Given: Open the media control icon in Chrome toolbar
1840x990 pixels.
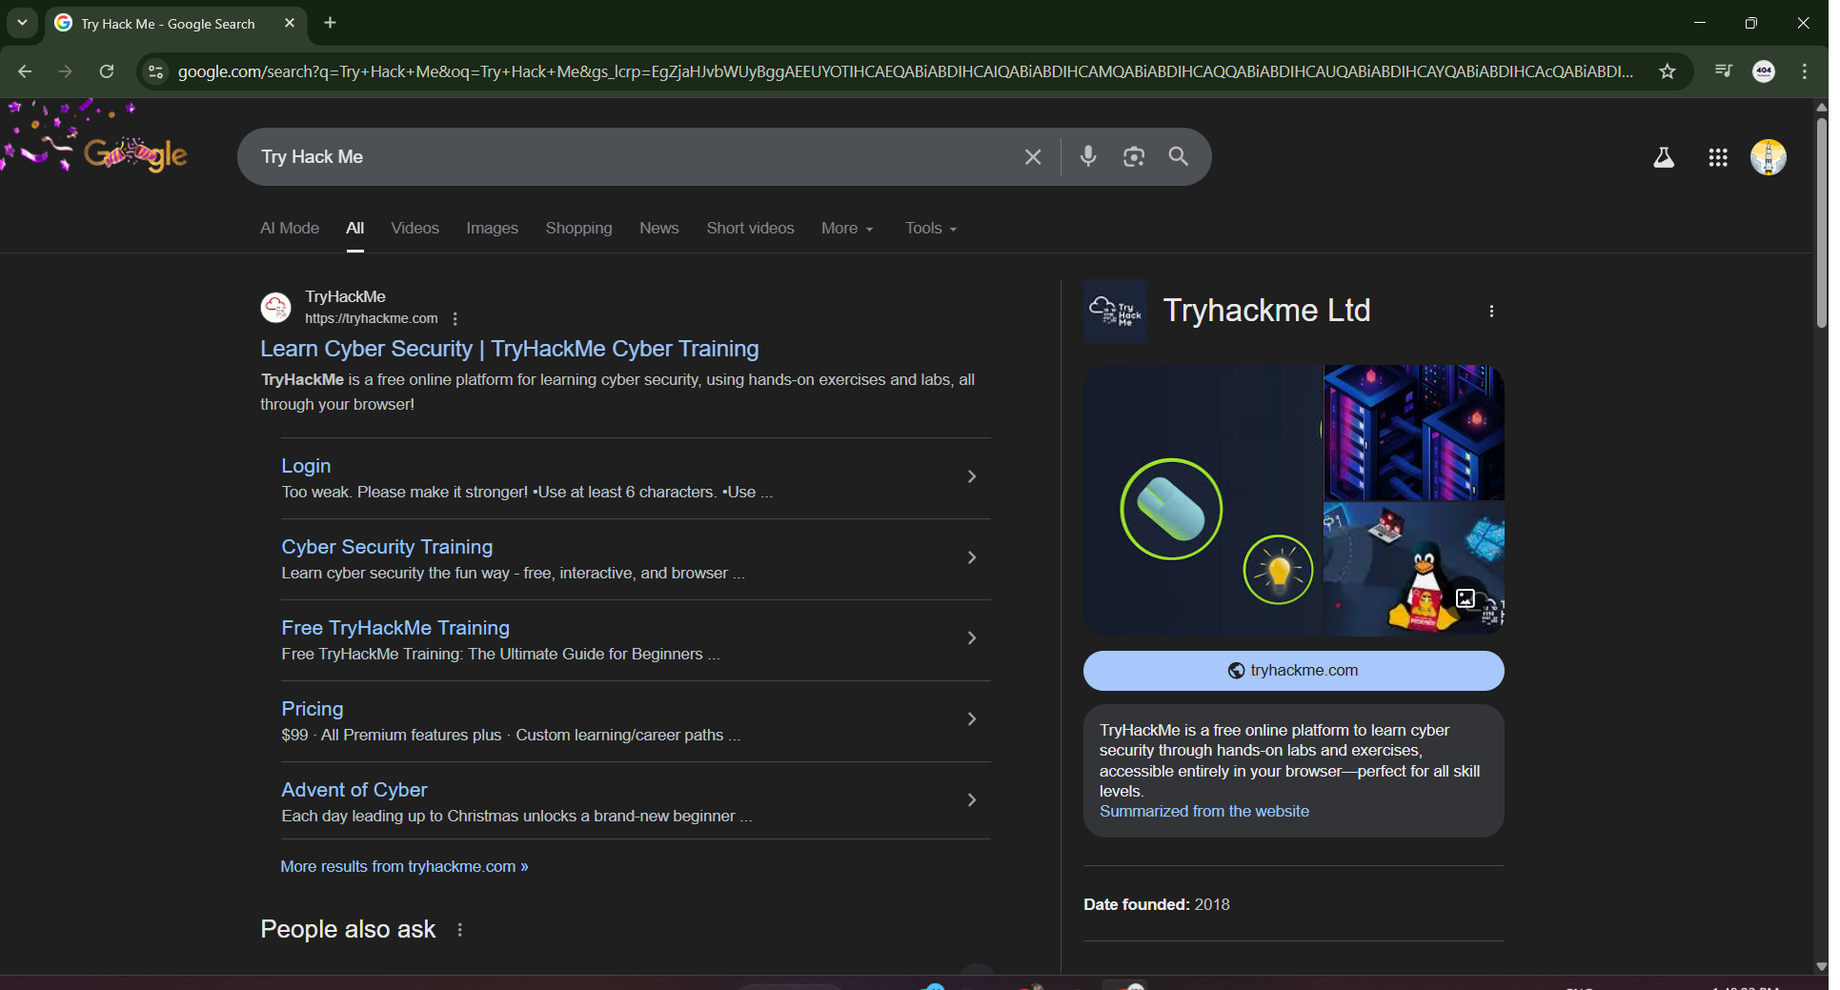Looking at the screenshot, I should [1723, 71].
